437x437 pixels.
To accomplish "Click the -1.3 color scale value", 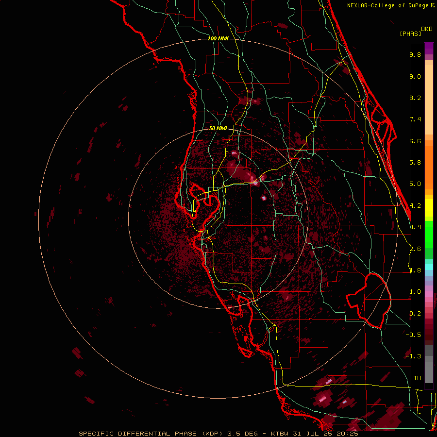I will pyautogui.click(x=413, y=356).
